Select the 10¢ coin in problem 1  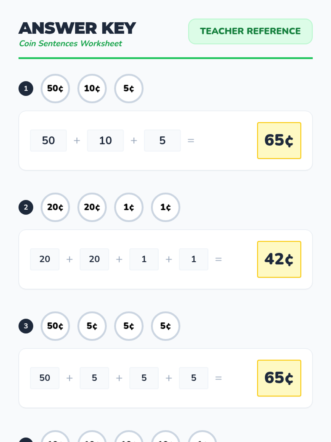92,88
